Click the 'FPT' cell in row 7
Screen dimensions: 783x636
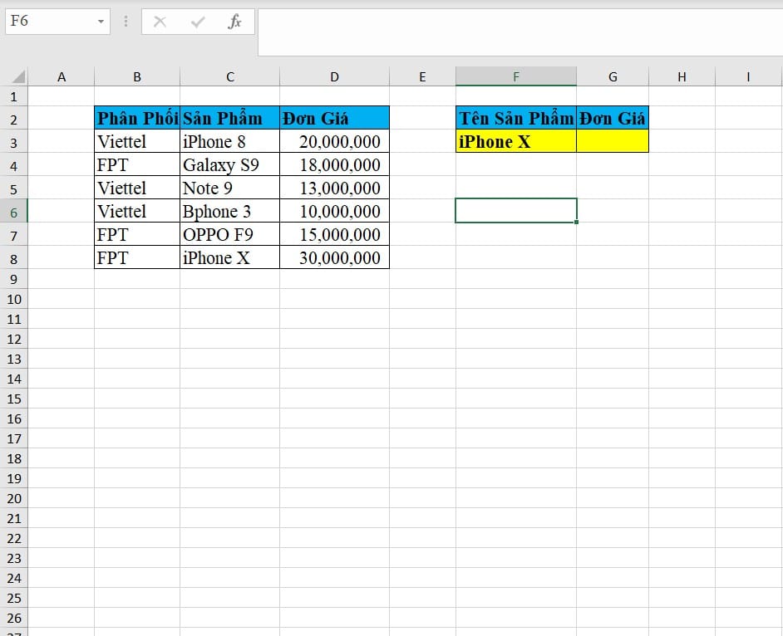coord(137,234)
